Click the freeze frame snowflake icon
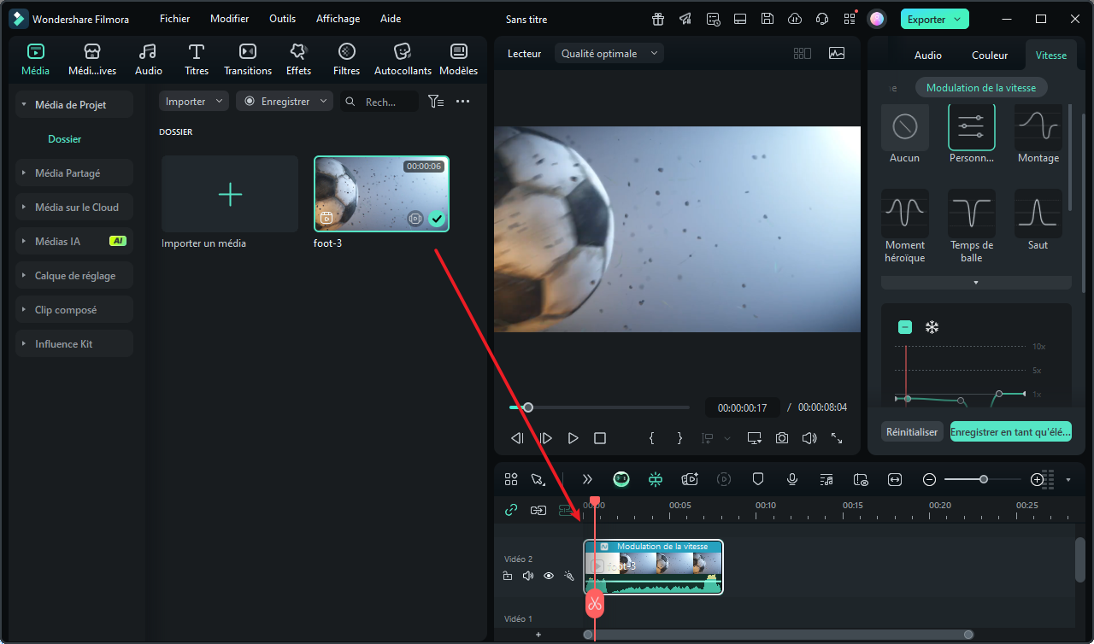1094x644 pixels. click(x=932, y=327)
